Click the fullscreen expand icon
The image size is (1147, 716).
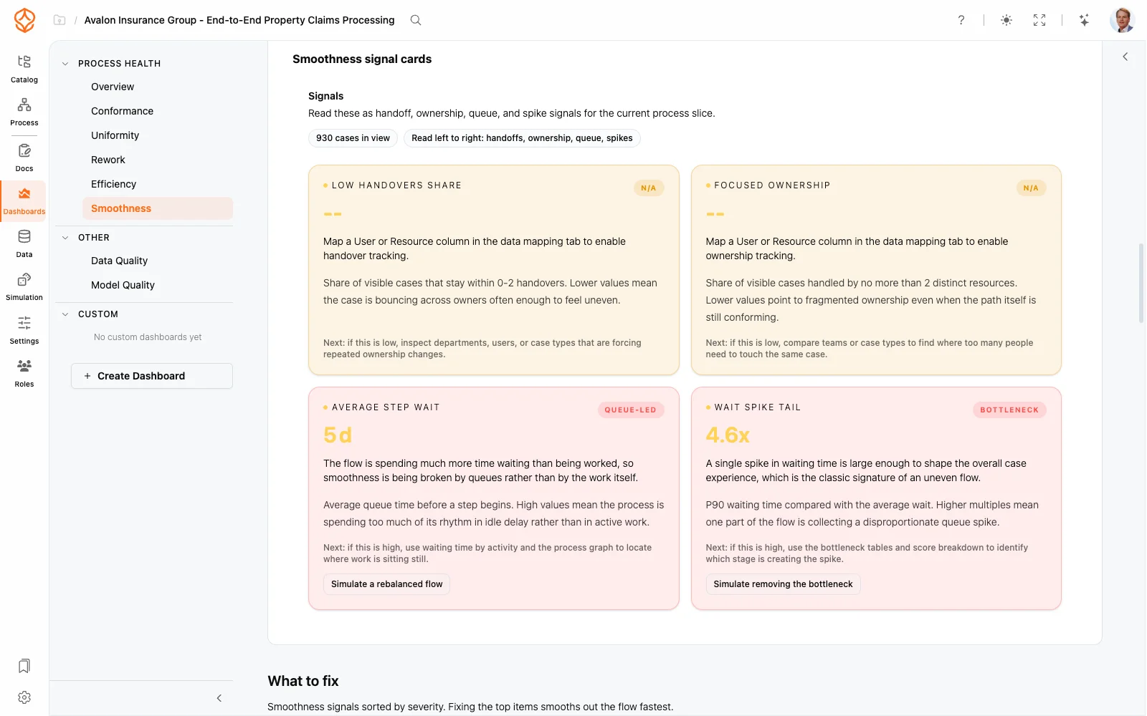[1039, 20]
